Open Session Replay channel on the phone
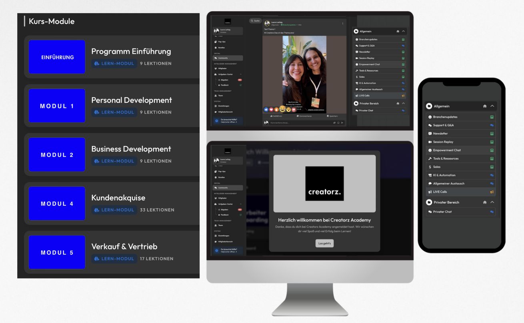This screenshot has height=323, width=524. tap(461, 142)
